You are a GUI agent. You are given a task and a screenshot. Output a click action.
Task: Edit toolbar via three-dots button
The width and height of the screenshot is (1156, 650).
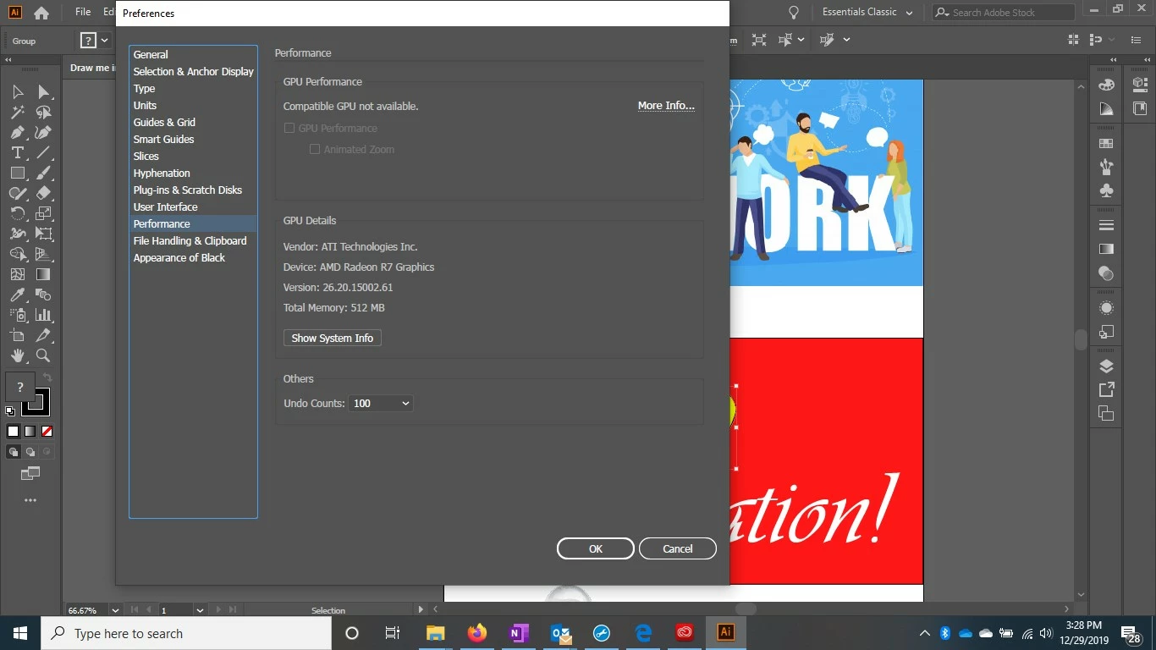[x=30, y=500]
